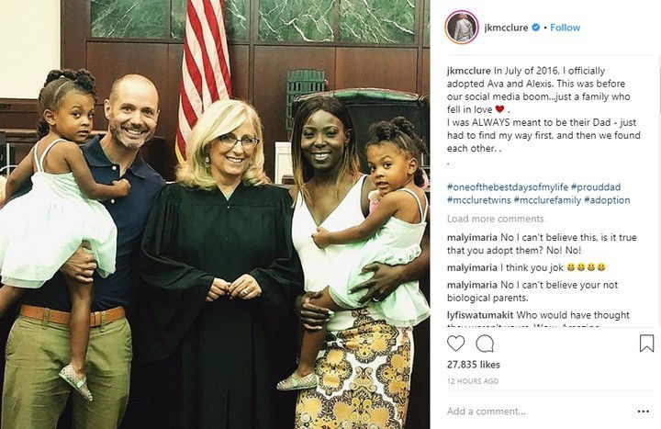Click the jkmcclure profile picture avatar
The image size is (661, 429).
462,28
